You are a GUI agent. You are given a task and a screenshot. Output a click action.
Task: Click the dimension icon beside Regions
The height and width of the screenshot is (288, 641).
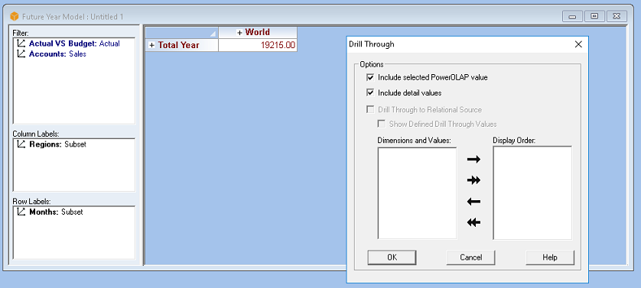[21, 144]
